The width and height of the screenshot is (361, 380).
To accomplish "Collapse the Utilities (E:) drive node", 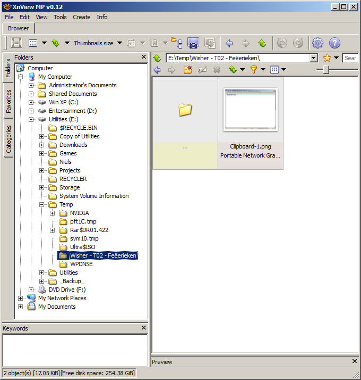I will click(31, 119).
